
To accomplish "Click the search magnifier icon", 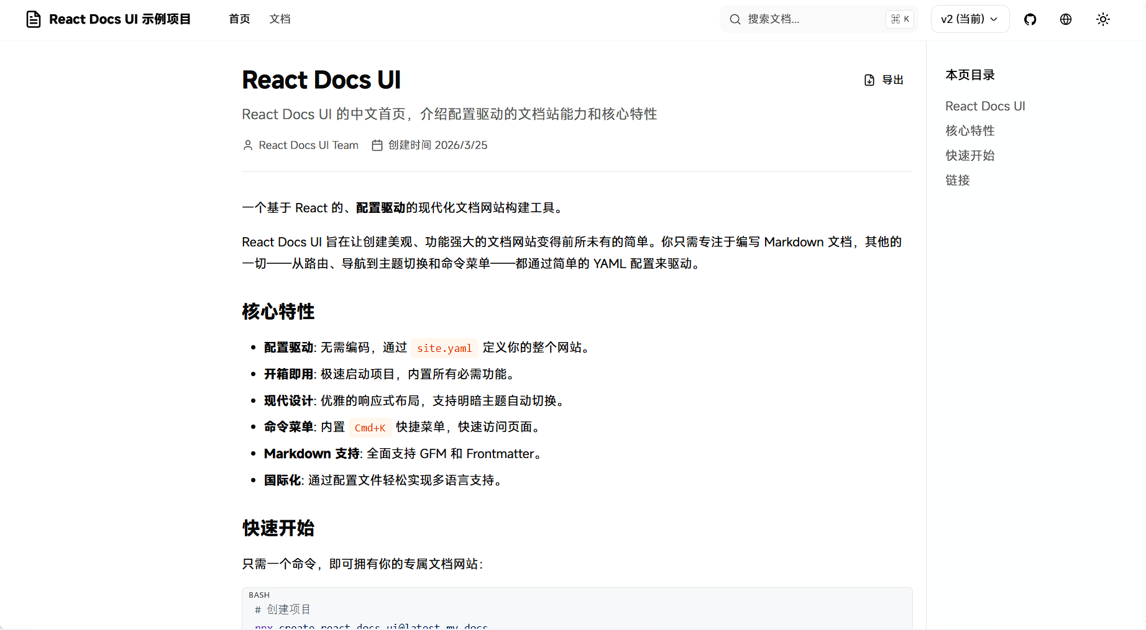I will coord(735,19).
